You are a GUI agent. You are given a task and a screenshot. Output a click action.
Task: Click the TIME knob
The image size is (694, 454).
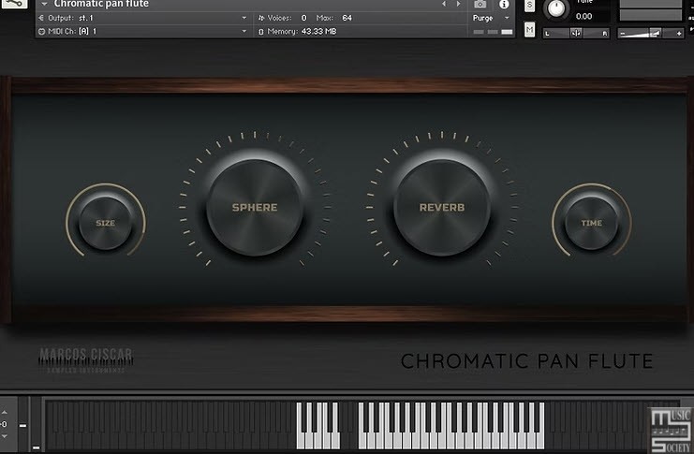click(591, 223)
